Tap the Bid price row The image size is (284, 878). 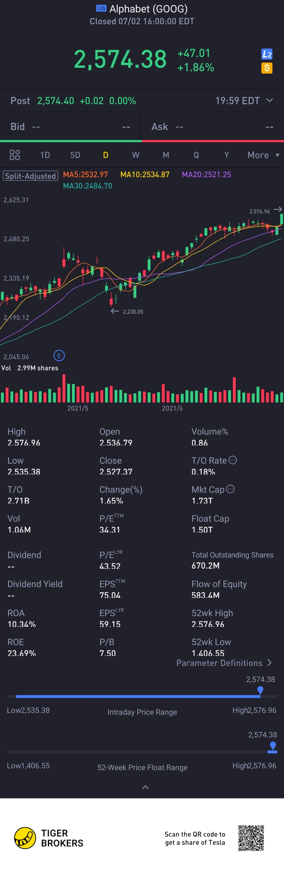pos(70,127)
